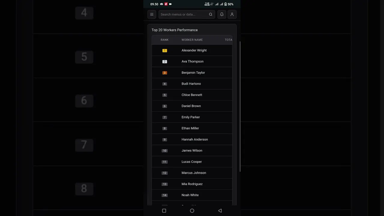Open the user profile icon

[232, 14]
